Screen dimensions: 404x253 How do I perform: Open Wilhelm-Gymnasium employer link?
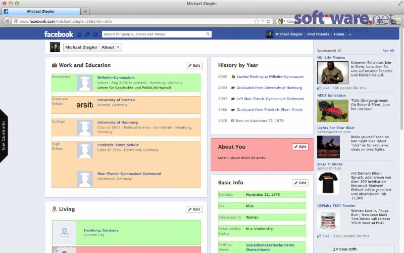click(x=116, y=77)
